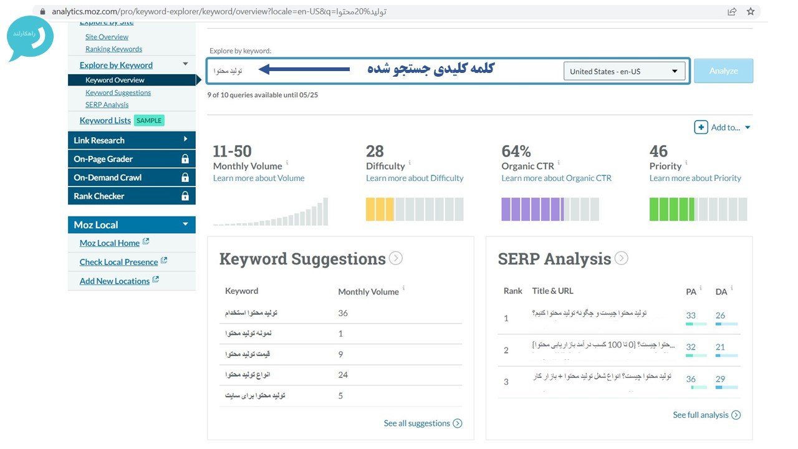Click Add New Locations link
The height and width of the screenshot is (449, 798).
pyautogui.click(x=115, y=281)
